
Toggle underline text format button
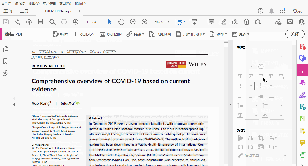coord(261,76)
